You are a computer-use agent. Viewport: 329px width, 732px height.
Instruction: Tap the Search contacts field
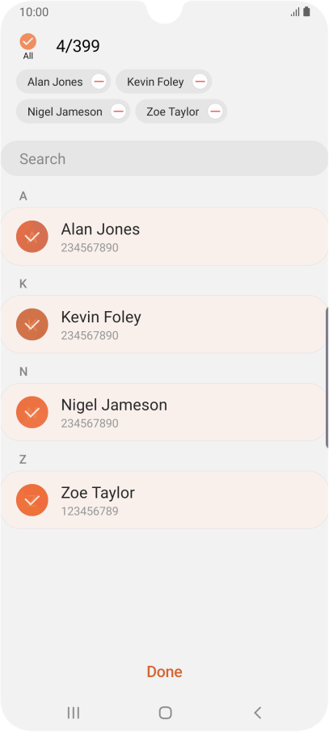coord(165,158)
